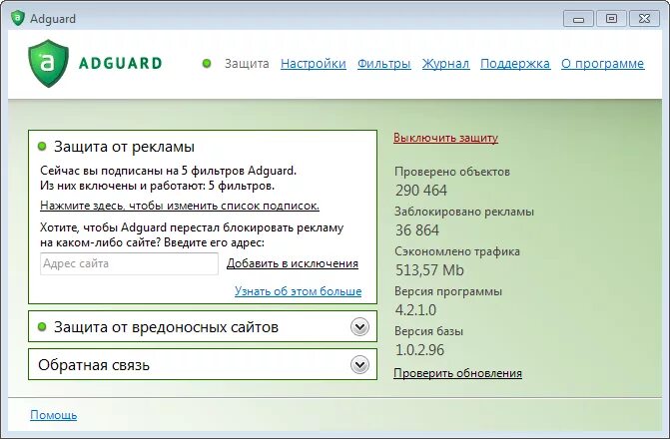Click the green status dot beside Защита tab
The image size is (670, 440).
tap(207, 64)
